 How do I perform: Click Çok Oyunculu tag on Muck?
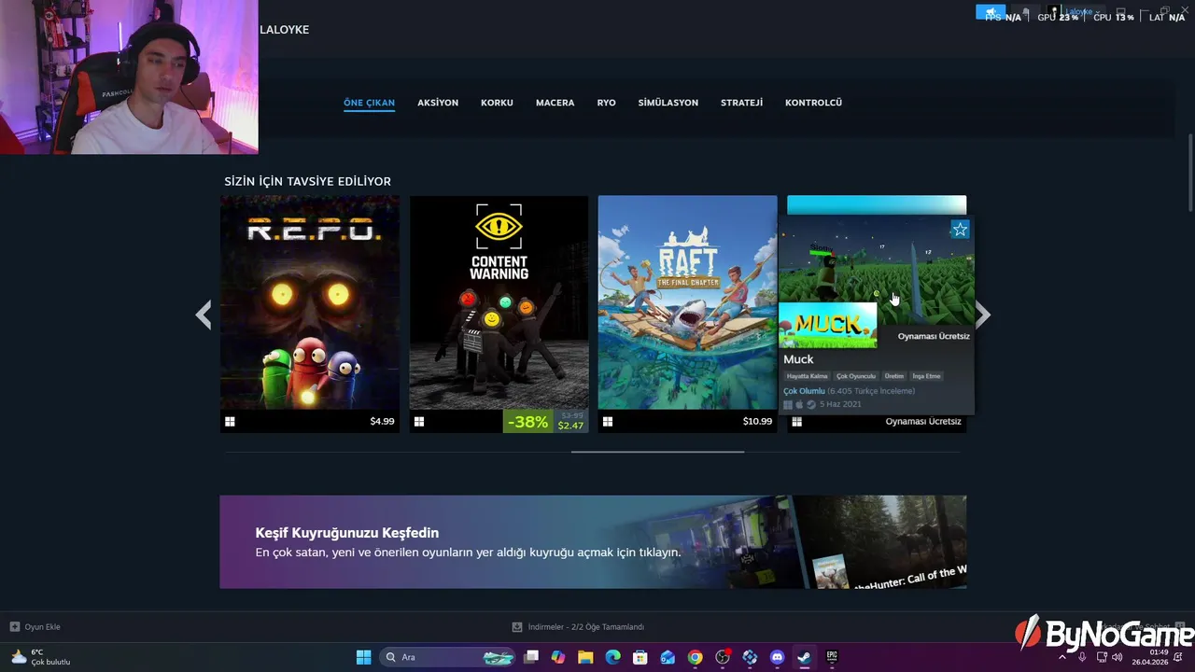pyautogui.click(x=856, y=376)
